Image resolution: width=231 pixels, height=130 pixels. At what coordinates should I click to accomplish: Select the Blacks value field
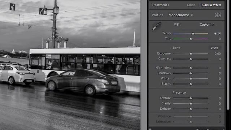[x=219, y=84]
